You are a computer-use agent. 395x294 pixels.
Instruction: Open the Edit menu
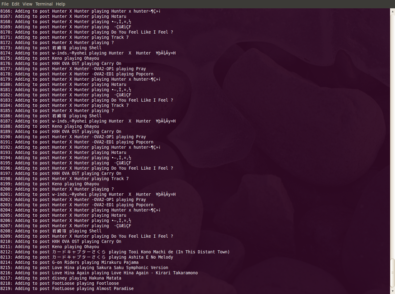(x=15, y=4)
